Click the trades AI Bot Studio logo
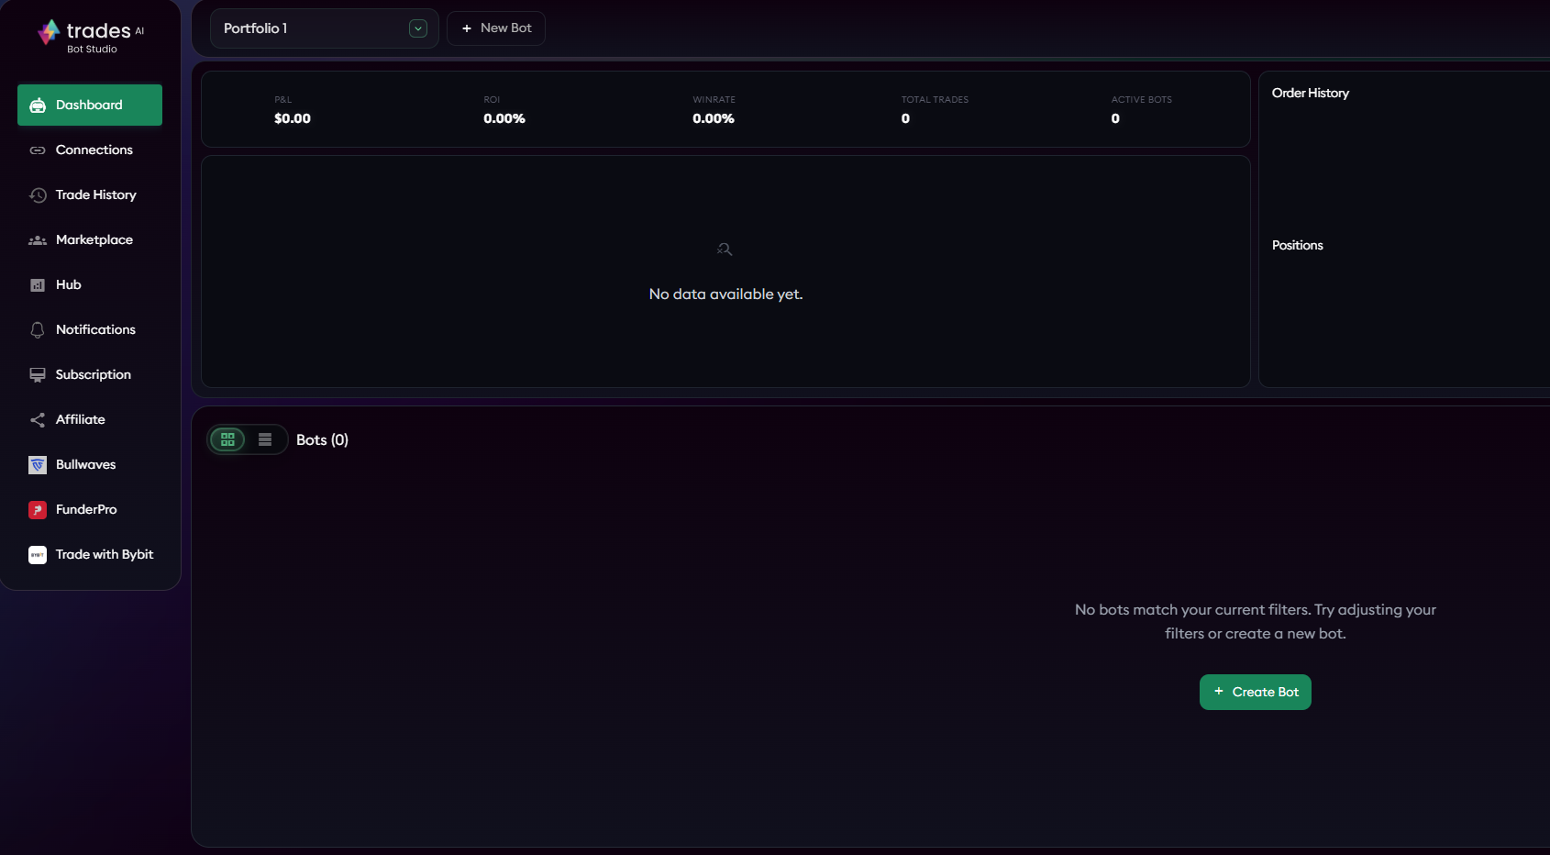This screenshot has height=855, width=1550. point(91,36)
